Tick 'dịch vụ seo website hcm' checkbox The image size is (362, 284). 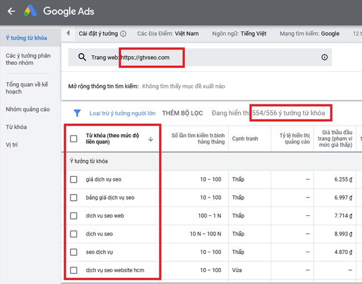coord(74,271)
